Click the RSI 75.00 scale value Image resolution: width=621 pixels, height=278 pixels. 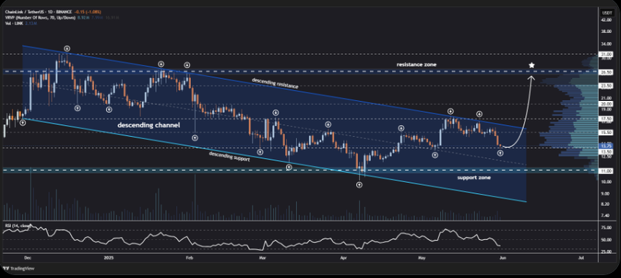[x=606, y=228]
